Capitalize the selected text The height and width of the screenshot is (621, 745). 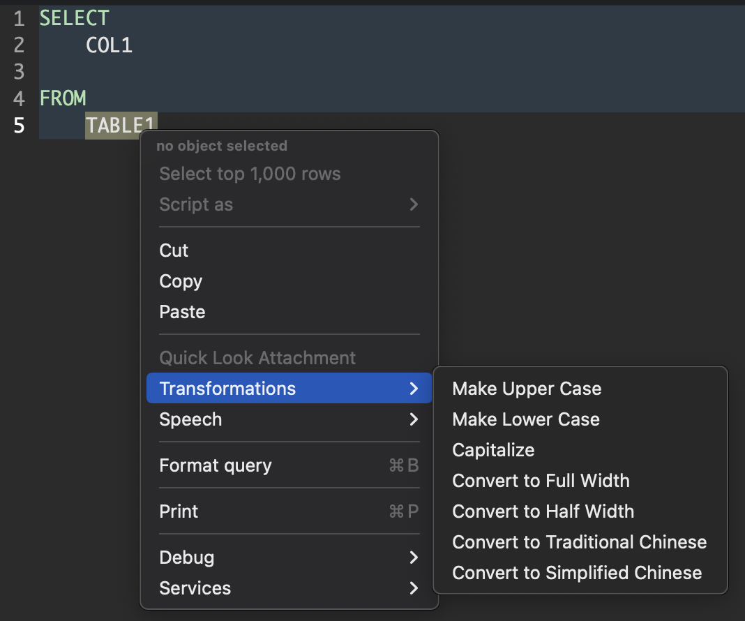(x=493, y=449)
